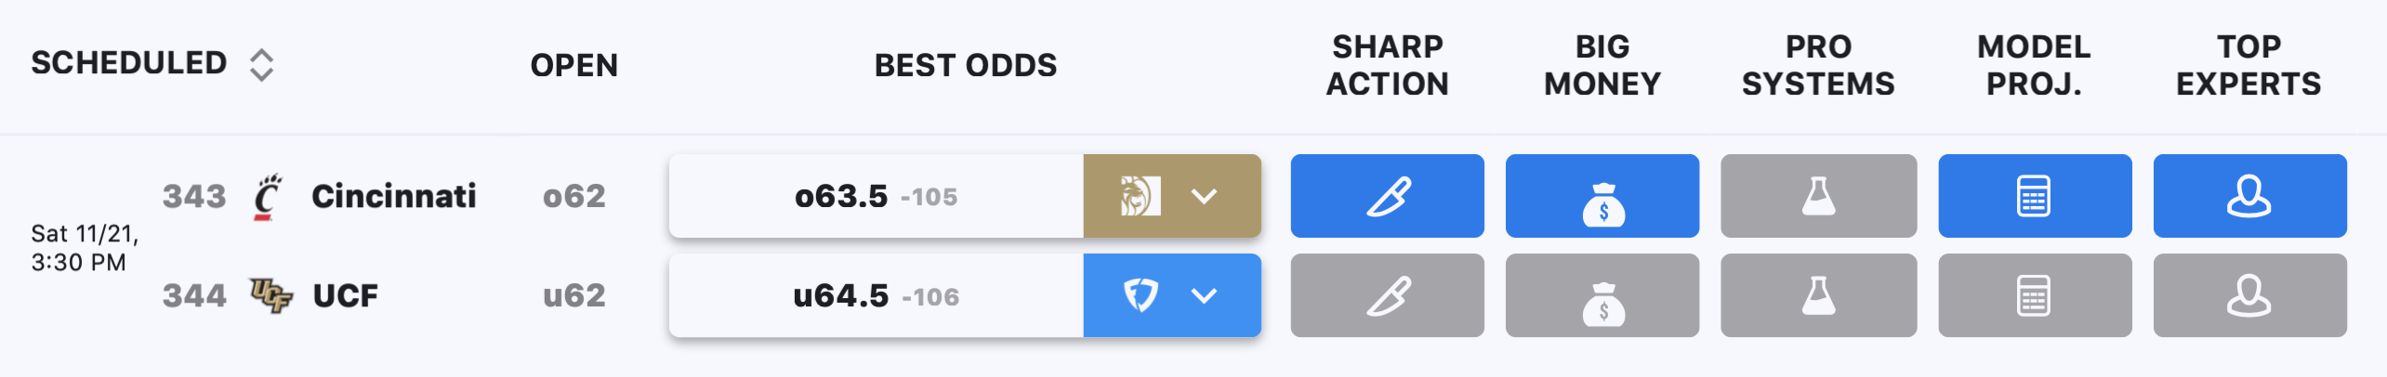Select the u64.5 -106 best odds
The height and width of the screenshot is (377, 2387).
point(876,295)
